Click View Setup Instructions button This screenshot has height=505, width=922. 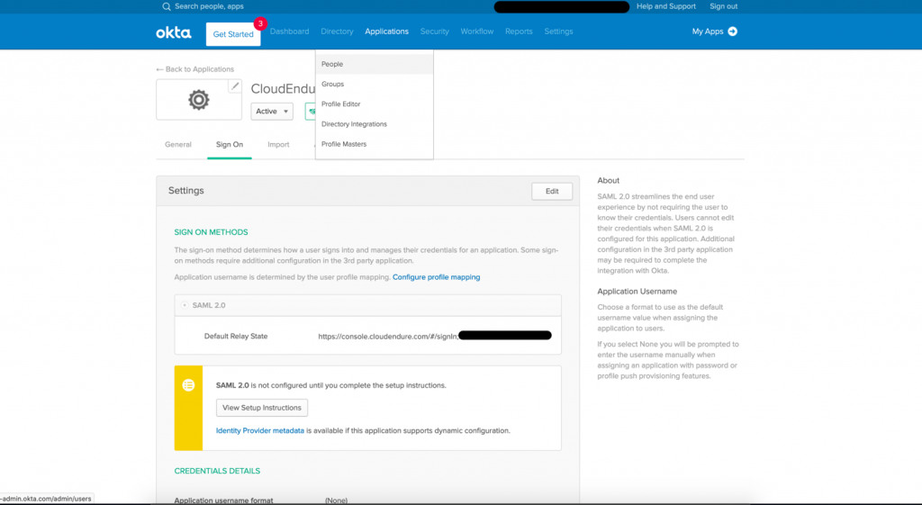[262, 408]
